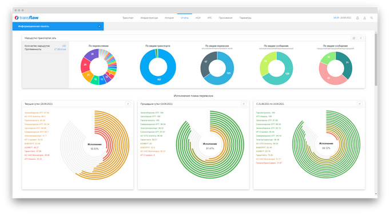Click the yellow-green segment 64 in donut
The image size is (390, 216).
(265, 61)
